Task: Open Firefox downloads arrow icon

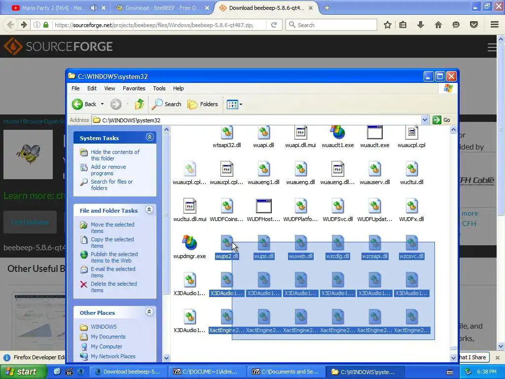Action: click(420, 25)
